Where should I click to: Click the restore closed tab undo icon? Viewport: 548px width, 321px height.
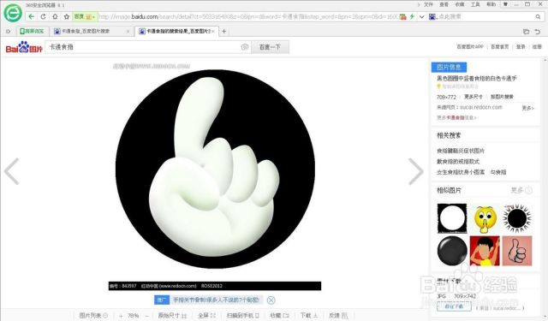pos(538,32)
